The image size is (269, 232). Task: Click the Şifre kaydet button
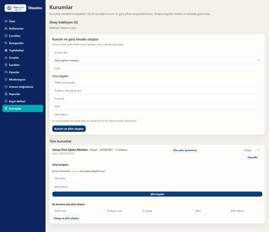pyautogui.click(x=157, y=194)
